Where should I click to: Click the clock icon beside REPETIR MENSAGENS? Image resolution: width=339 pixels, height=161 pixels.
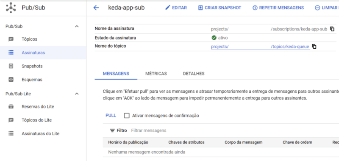pos(255,8)
